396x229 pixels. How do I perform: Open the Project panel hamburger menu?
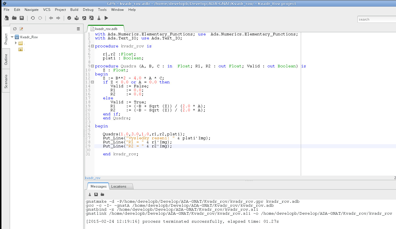coord(78,29)
